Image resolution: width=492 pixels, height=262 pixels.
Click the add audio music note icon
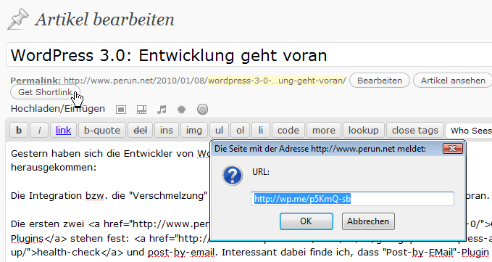162,110
